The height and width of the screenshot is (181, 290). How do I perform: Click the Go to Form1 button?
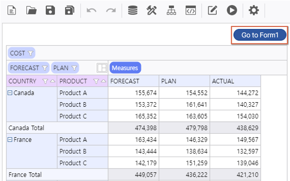coord(260,35)
